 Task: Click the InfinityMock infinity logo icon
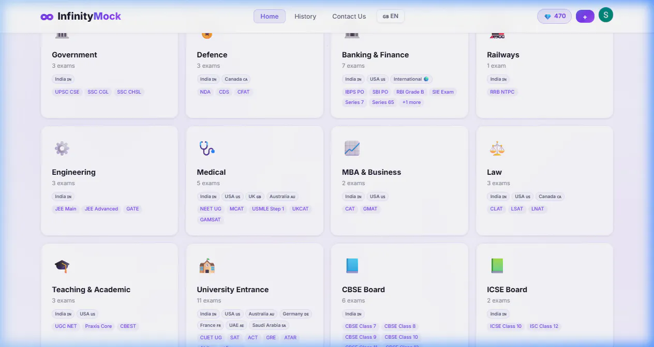click(47, 17)
